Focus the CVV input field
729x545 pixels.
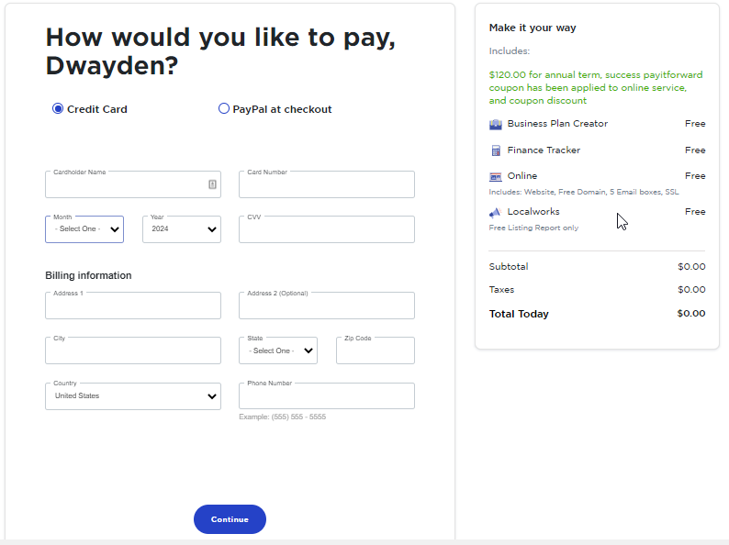(326, 230)
